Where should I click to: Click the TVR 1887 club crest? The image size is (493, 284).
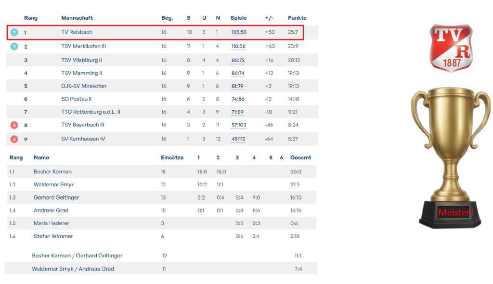pos(451,48)
